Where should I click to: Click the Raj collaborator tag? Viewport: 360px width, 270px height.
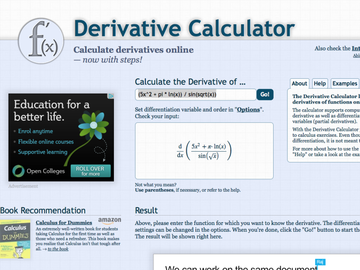[320, 262]
